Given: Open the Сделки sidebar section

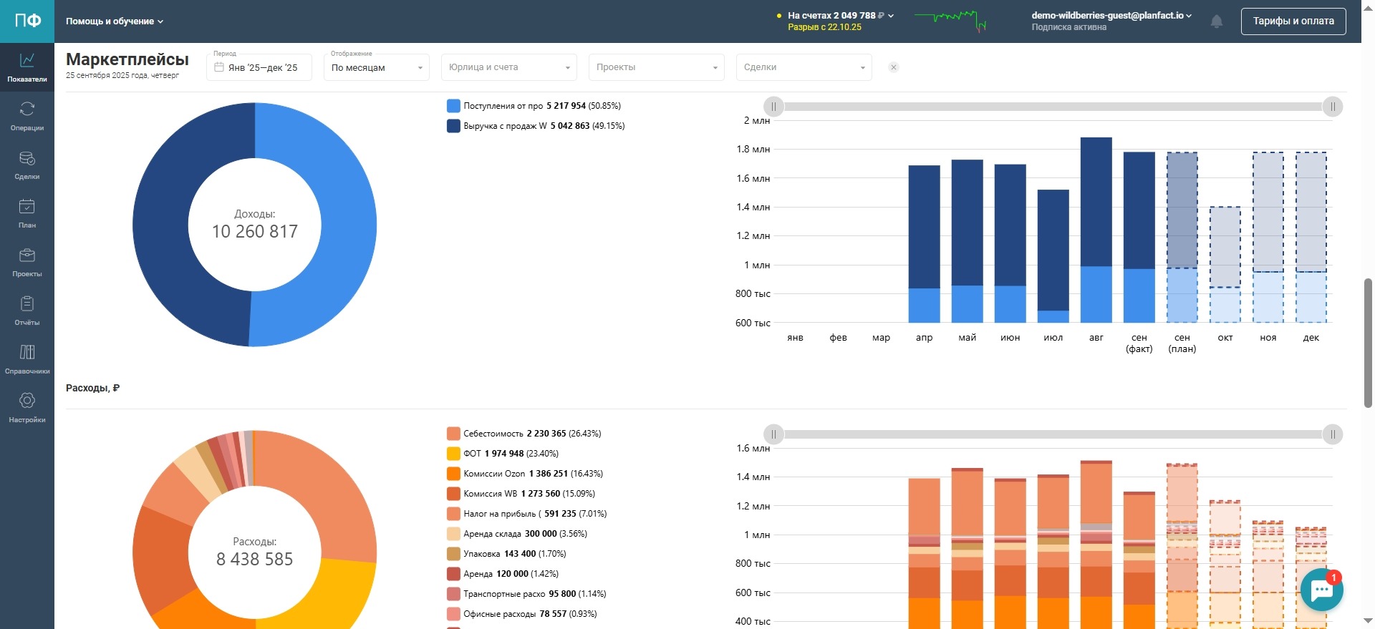Looking at the screenshot, I should [27, 165].
